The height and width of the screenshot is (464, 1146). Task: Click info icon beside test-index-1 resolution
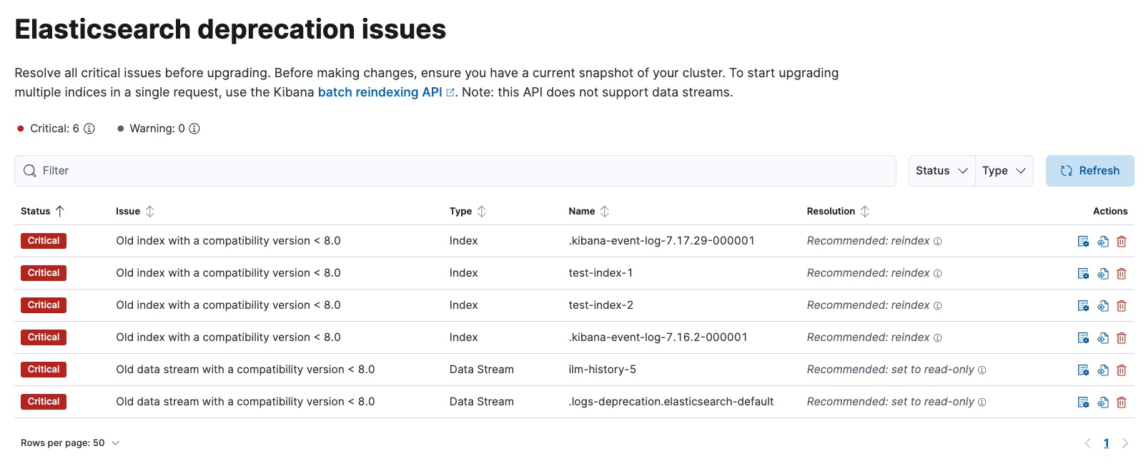(937, 274)
